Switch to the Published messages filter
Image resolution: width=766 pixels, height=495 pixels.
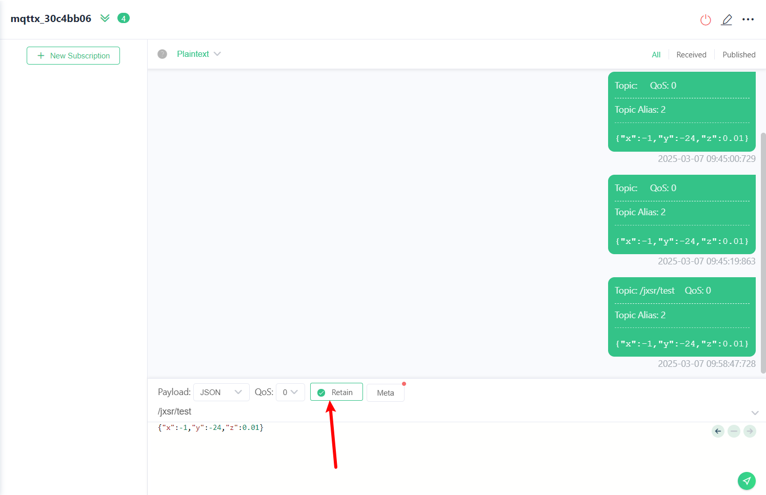point(739,55)
